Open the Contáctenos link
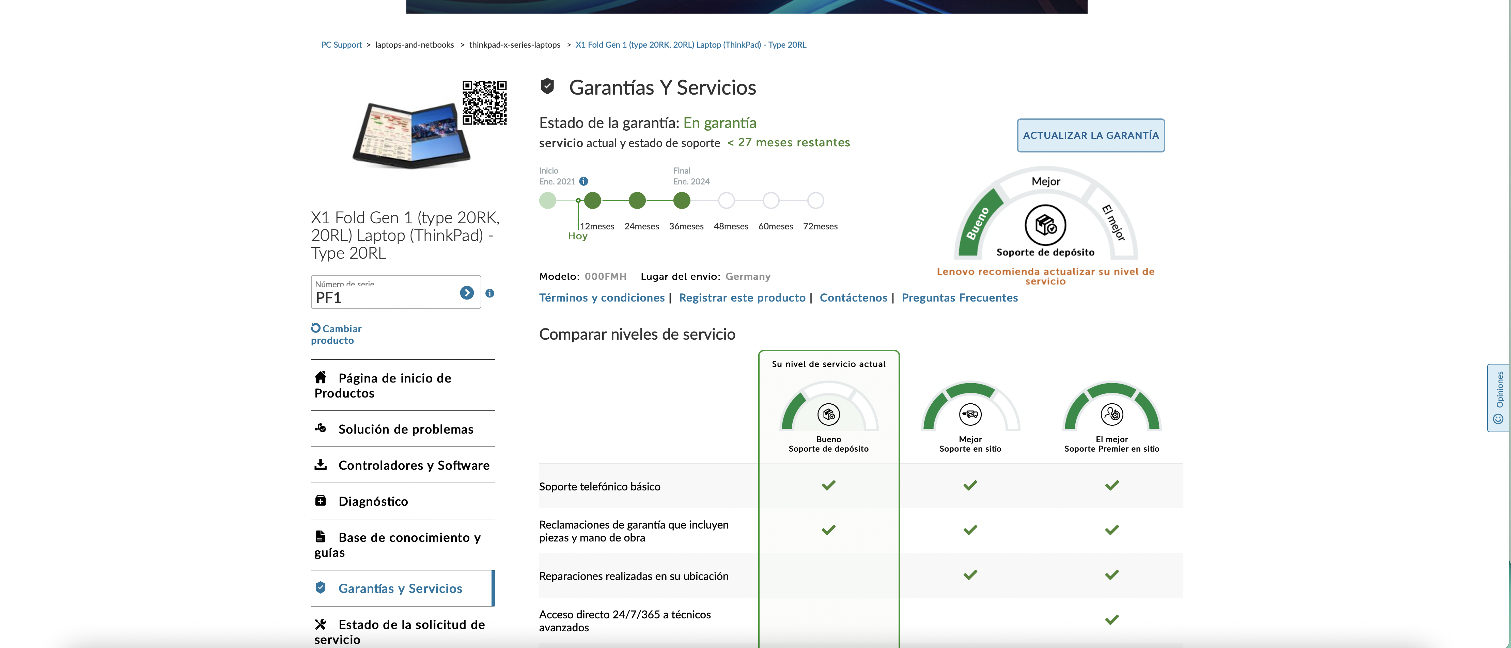 coord(854,298)
